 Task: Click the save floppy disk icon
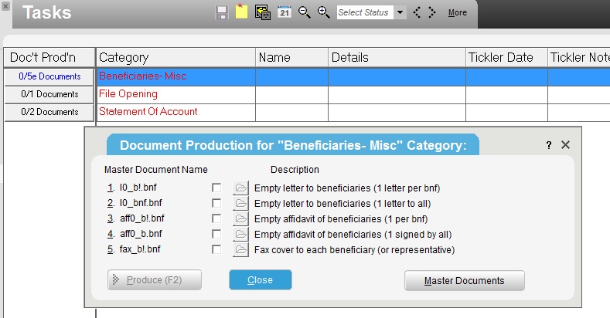point(222,12)
